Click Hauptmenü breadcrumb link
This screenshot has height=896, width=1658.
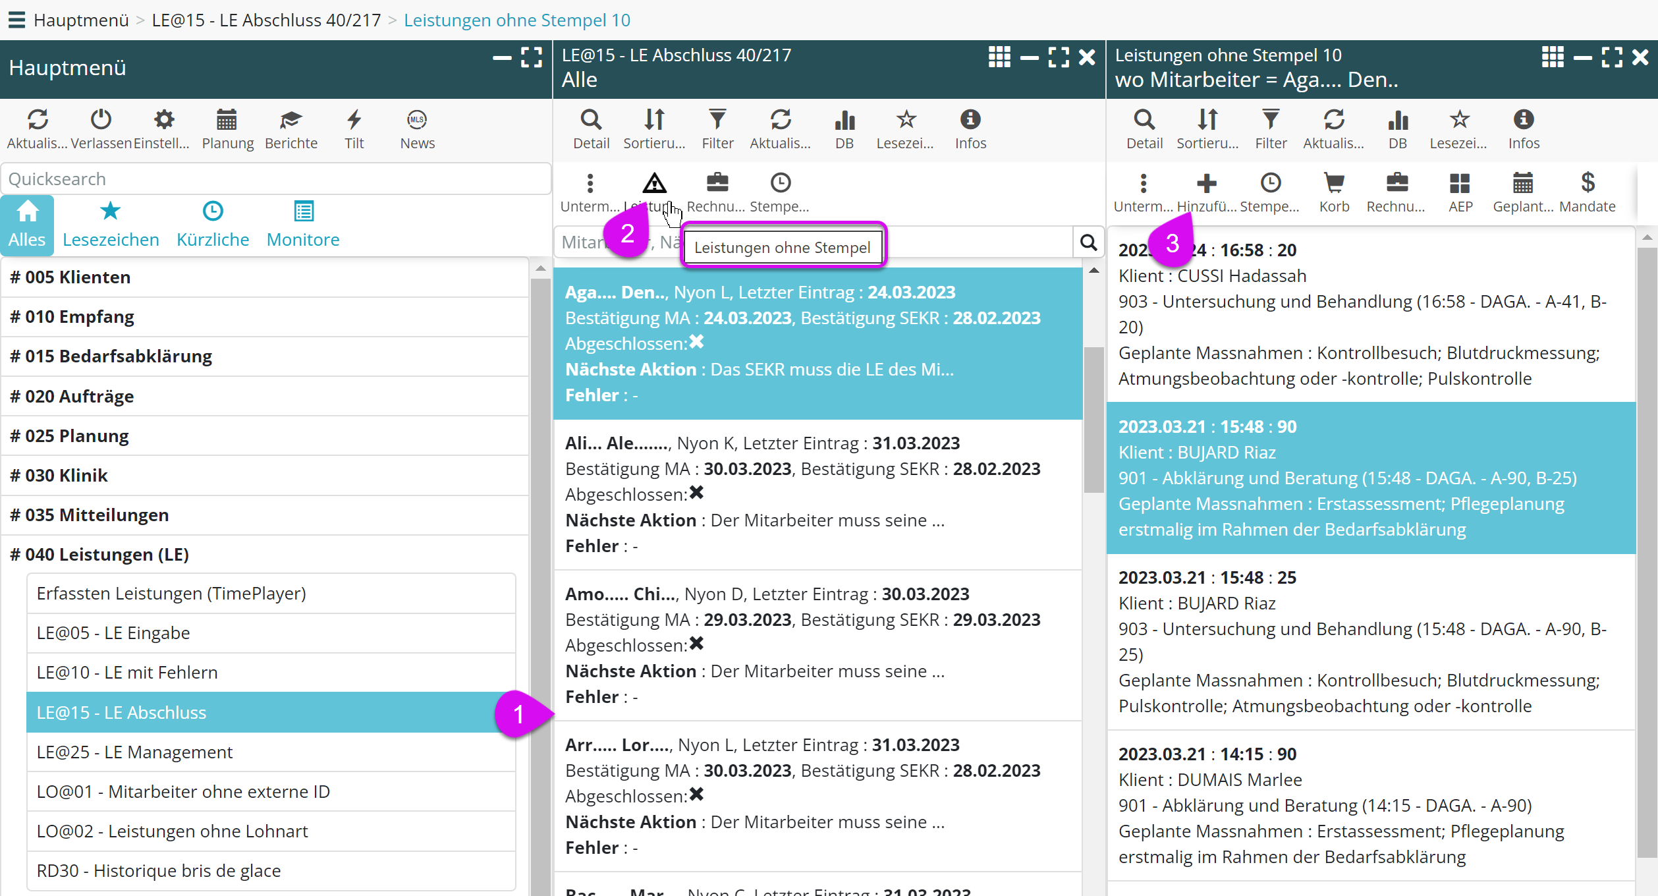pos(81,20)
